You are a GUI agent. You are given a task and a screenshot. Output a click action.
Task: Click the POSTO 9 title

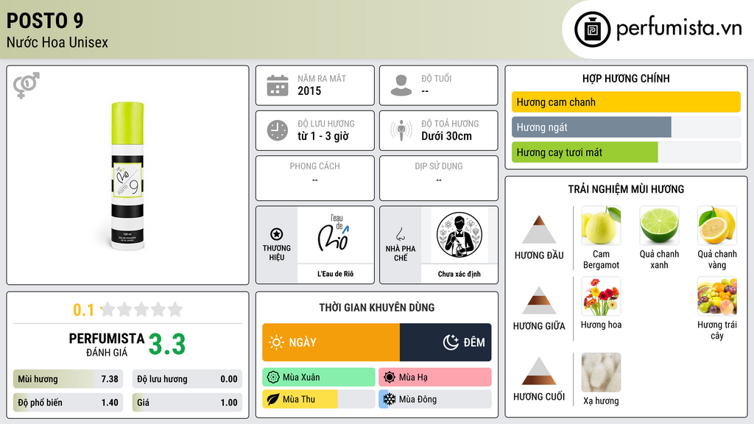(45, 21)
